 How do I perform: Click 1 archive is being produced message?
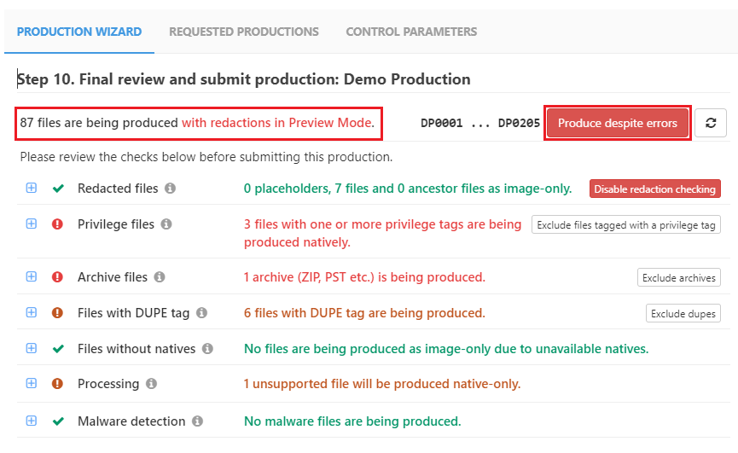pos(364,277)
